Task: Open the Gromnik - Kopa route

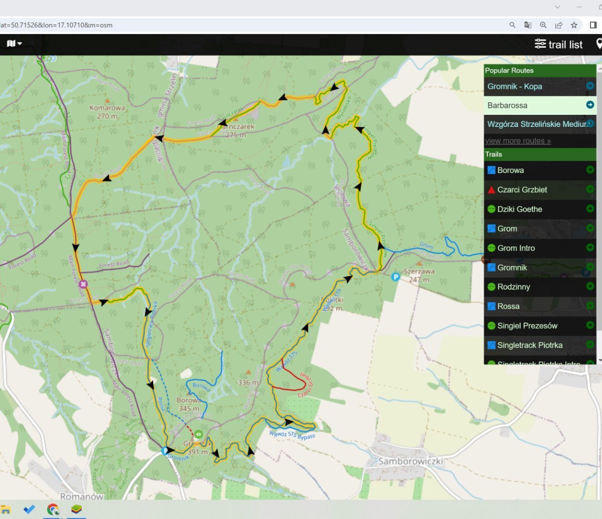Action: [515, 86]
